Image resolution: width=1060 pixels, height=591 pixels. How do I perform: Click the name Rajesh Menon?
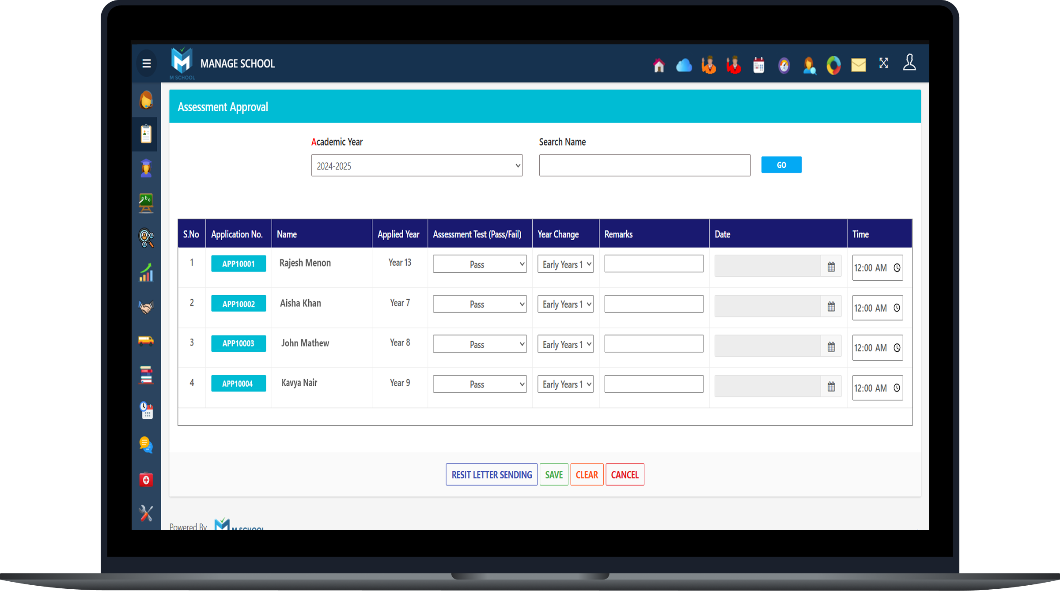pos(305,263)
